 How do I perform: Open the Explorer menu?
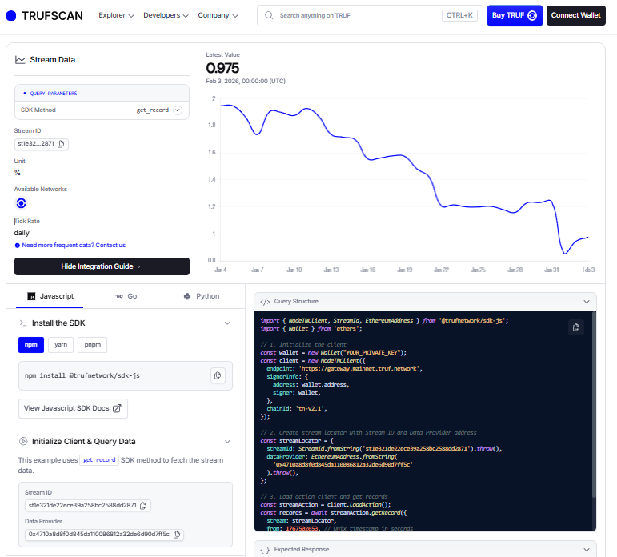click(116, 15)
